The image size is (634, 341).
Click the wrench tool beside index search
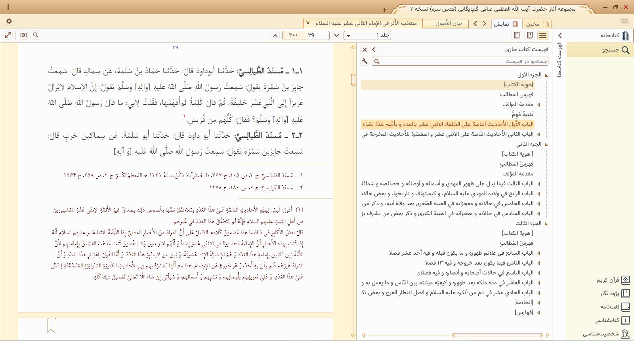[x=365, y=61]
